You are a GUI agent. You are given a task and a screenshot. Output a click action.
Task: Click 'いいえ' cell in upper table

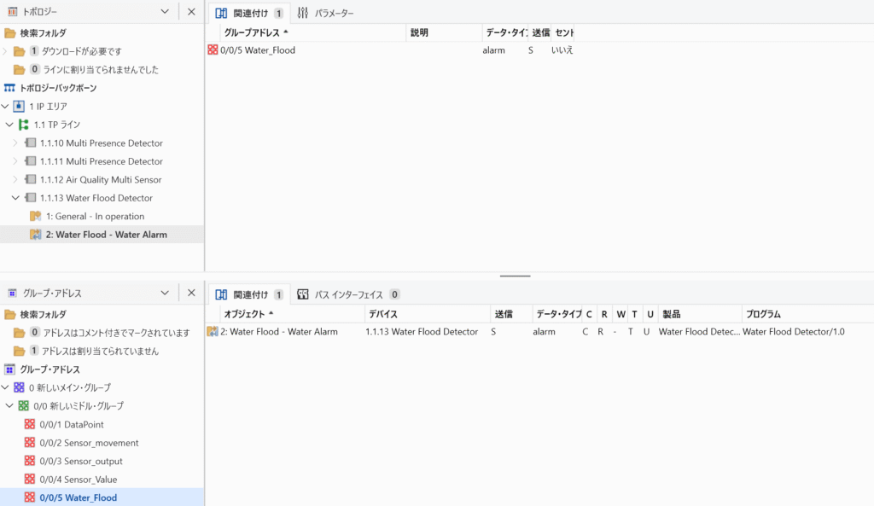(562, 50)
